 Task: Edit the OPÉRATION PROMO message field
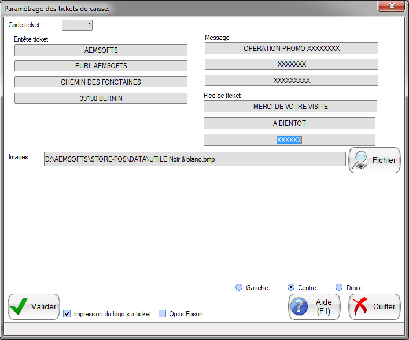click(x=291, y=49)
